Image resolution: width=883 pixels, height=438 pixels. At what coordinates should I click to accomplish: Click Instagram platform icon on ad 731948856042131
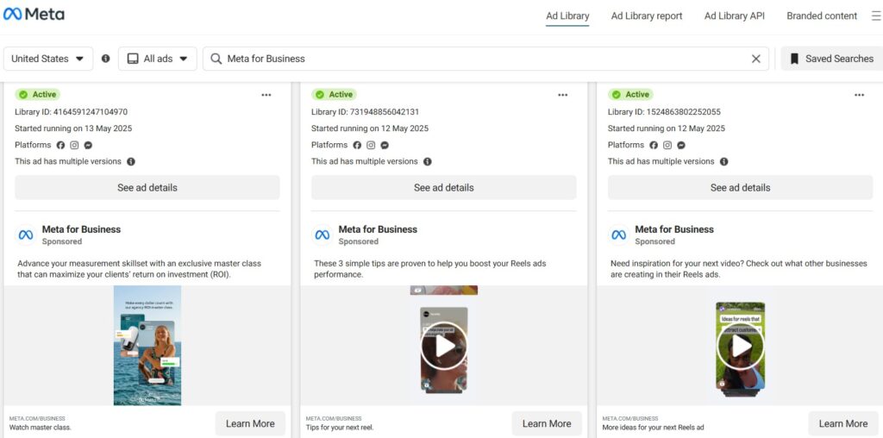[371, 145]
